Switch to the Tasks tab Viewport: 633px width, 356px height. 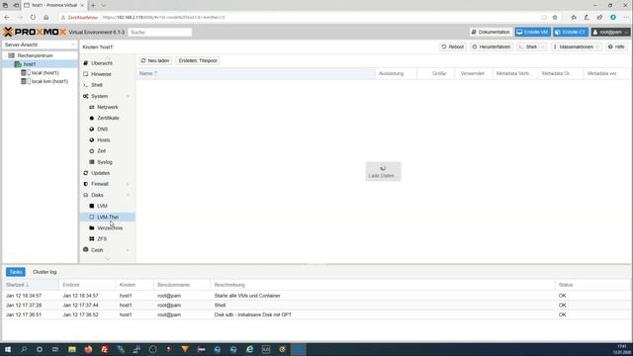coord(16,272)
